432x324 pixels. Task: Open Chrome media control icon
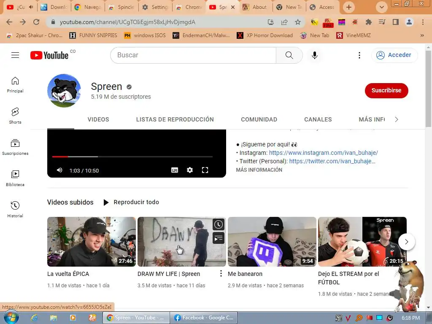point(382,22)
